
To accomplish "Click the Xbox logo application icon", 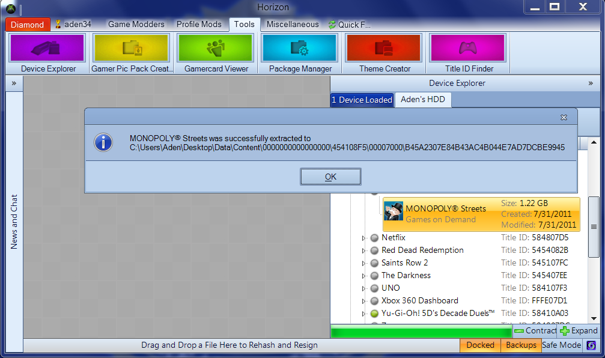I will pos(11,8).
